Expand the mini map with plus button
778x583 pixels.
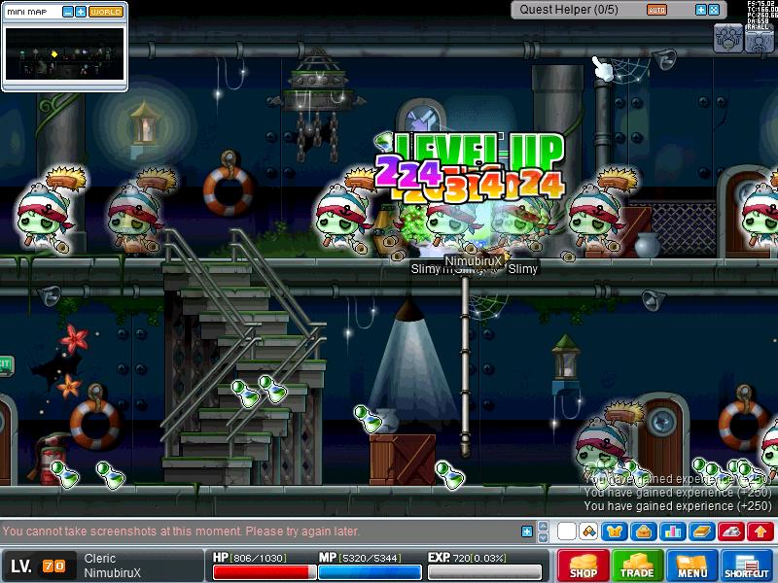[80, 12]
